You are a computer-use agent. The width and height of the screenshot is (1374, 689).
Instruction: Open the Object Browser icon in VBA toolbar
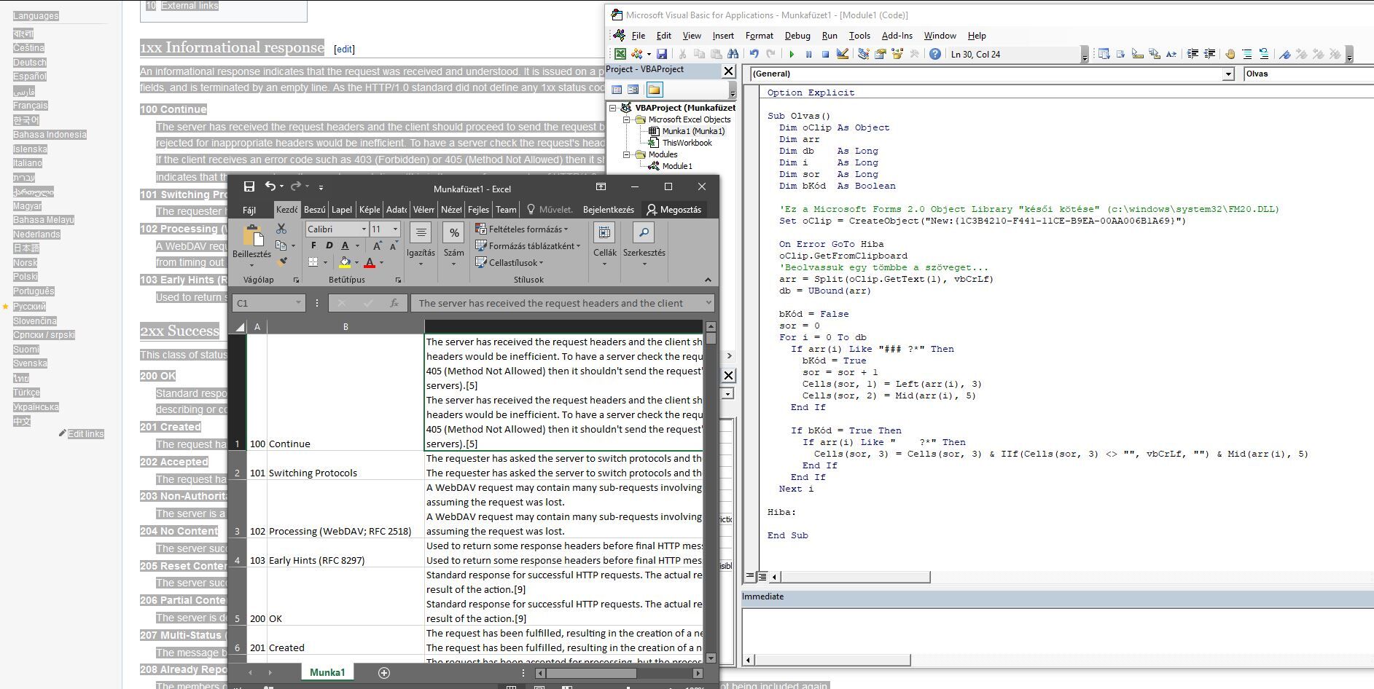[897, 54]
